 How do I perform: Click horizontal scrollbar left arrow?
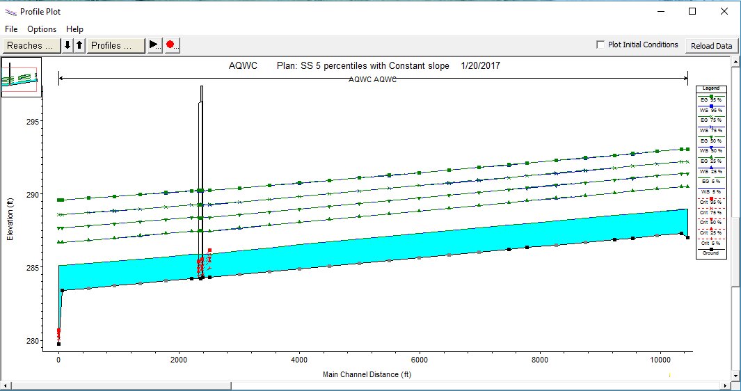[x=4, y=386]
